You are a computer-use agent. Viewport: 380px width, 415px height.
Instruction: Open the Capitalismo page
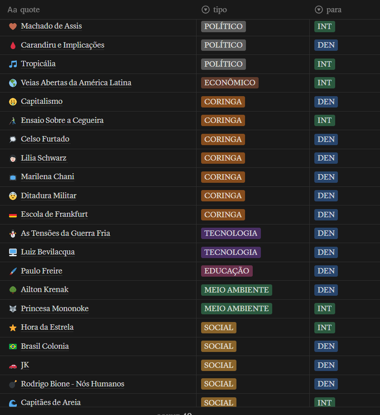42,101
